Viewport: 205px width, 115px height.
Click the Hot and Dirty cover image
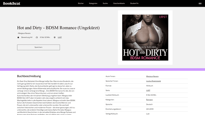pos(145,37)
